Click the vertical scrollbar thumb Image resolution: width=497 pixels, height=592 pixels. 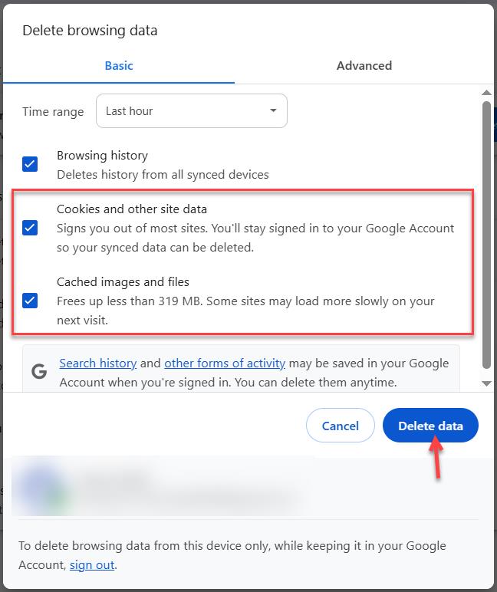(x=486, y=235)
